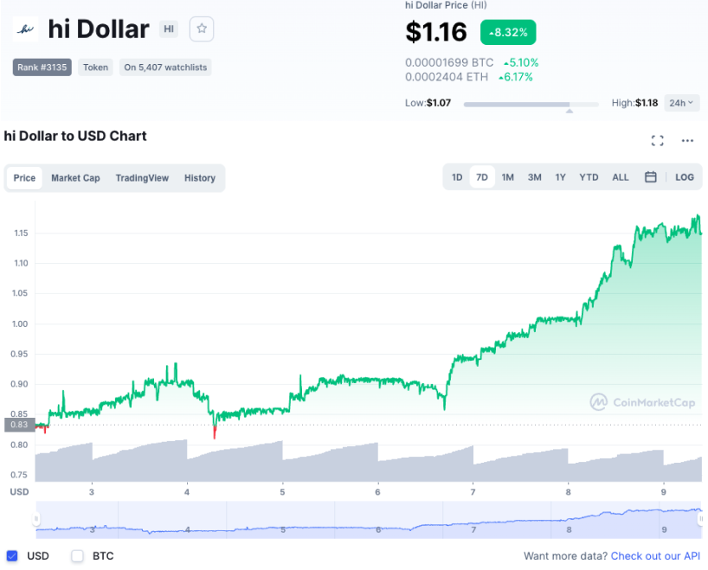Click the Rank #3135 badge
Image resolution: width=708 pixels, height=570 pixels.
tap(42, 67)
